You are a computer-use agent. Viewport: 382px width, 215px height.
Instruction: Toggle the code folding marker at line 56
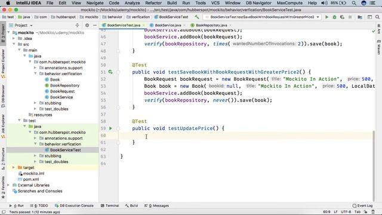[118, 107]
